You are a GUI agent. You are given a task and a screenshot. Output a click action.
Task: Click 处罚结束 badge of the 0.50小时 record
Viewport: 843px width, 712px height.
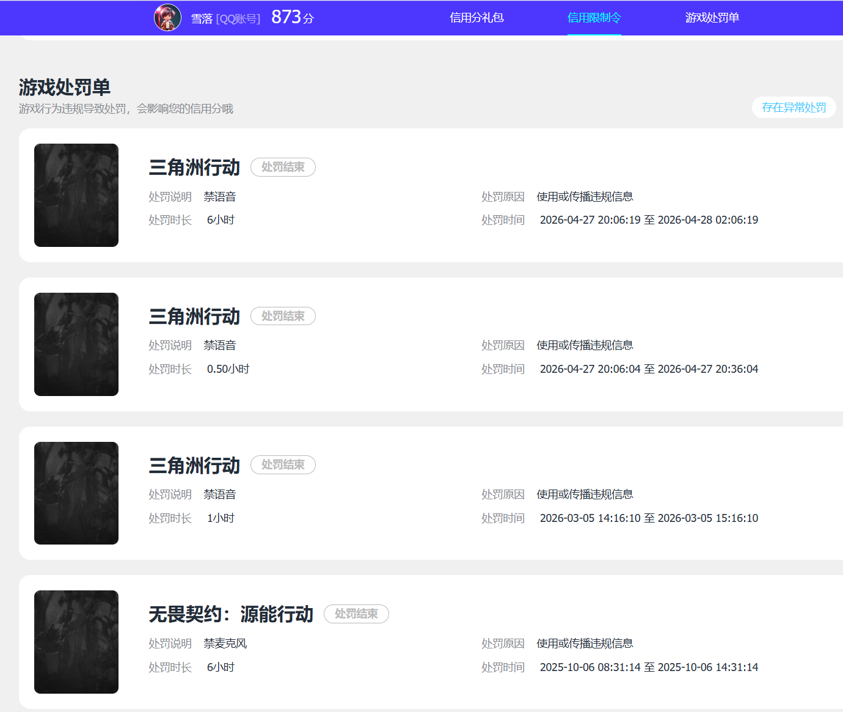tap(283, 316)
